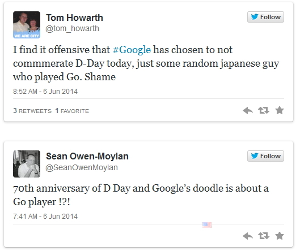
Task: Visit the @tom_howarth handle link
Action: coord(72,28)
